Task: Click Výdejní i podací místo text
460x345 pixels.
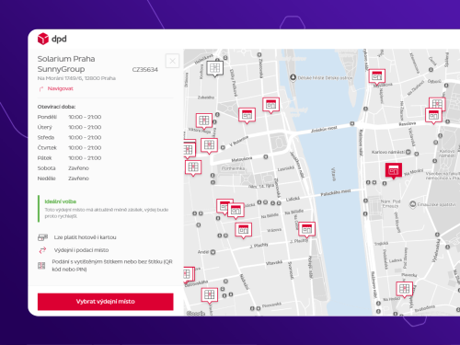Action: point(81,250)
